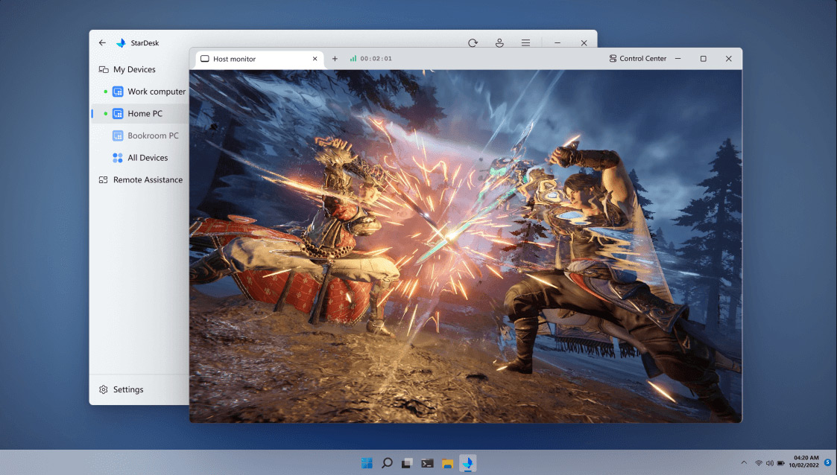Open taskbar Search
837x475 pixels.
pyautogui.click(x=387, y=463)
